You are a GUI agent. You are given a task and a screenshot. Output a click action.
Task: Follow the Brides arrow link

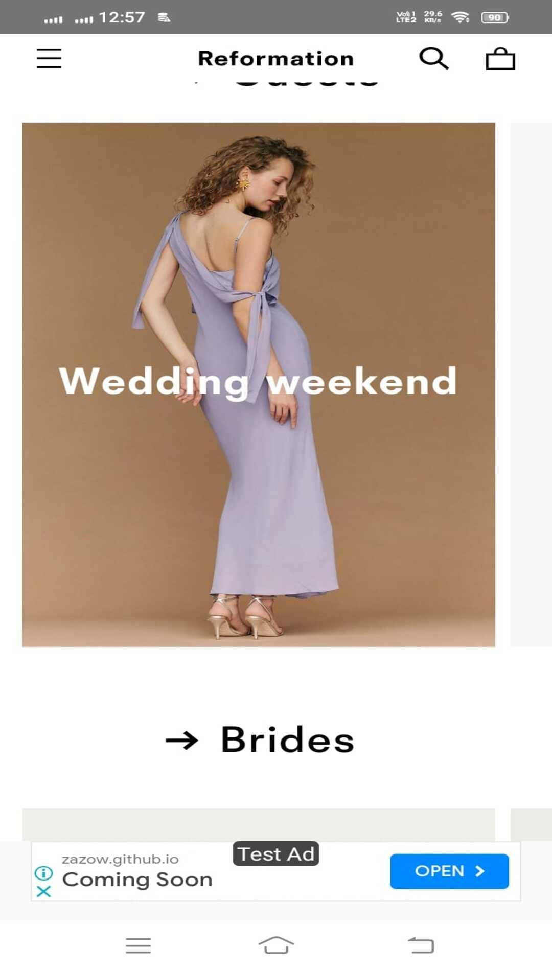click(260, 739)
